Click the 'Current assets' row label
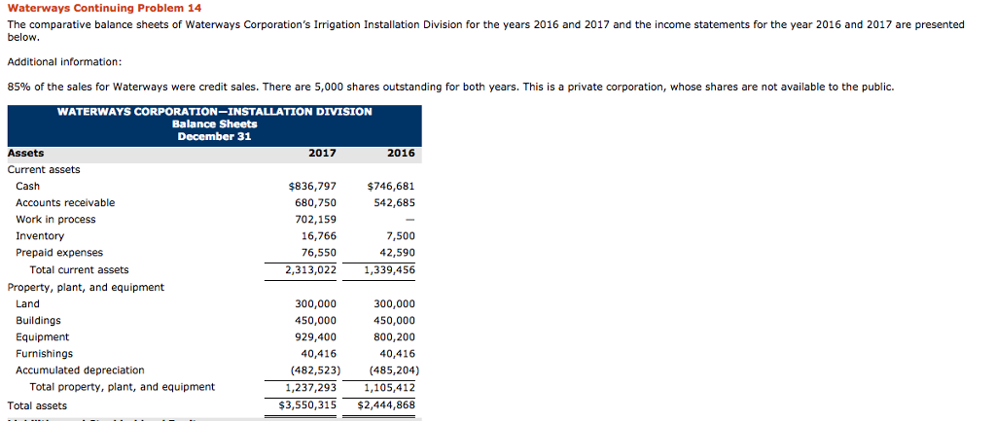Image resolution: width=996 pixels, height=421 pixels. pyautogui.click(x=44, y=169)
